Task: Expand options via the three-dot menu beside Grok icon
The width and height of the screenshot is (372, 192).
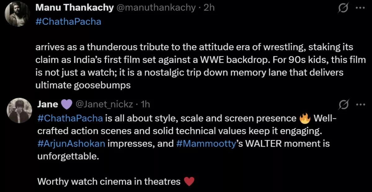Action: (x=360, y=8)
